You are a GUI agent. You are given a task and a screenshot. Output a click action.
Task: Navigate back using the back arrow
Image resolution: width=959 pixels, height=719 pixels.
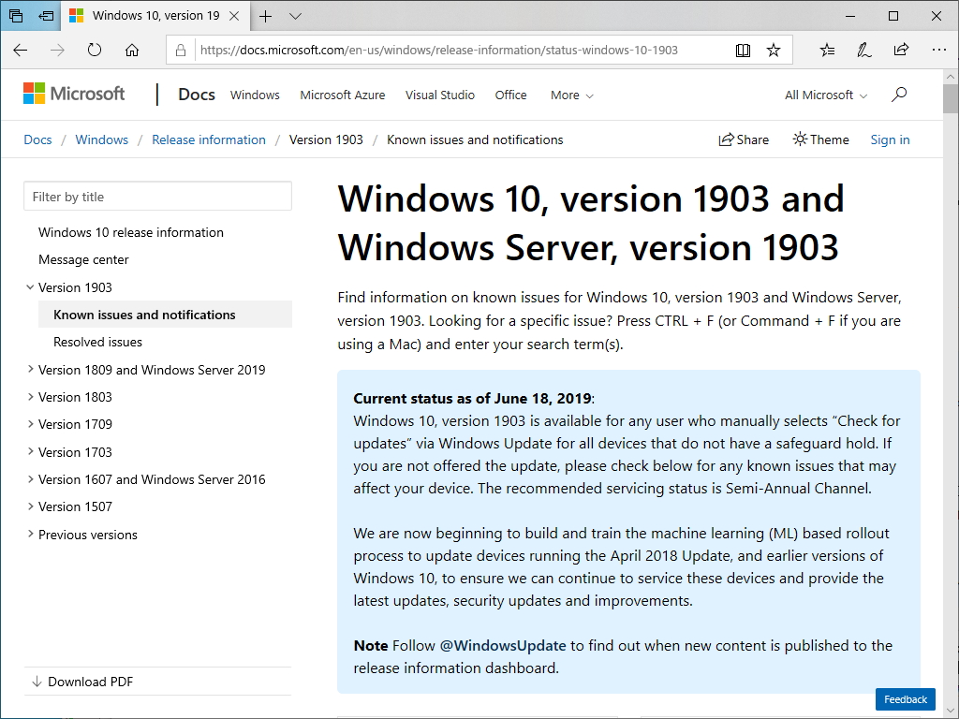20,50
